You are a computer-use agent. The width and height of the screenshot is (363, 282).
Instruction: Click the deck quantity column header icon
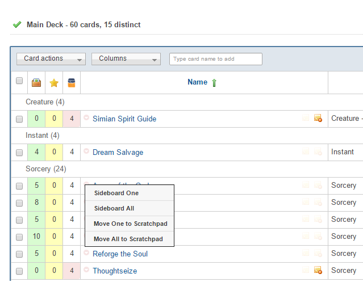pos(72,83)
